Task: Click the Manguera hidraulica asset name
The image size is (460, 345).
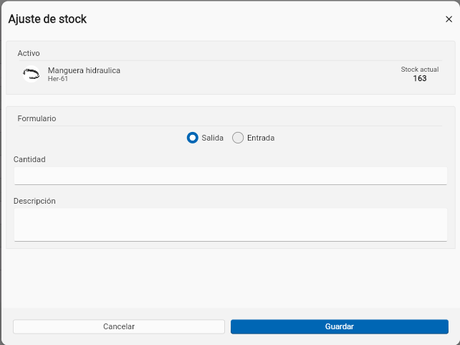Action: point(84,70)
